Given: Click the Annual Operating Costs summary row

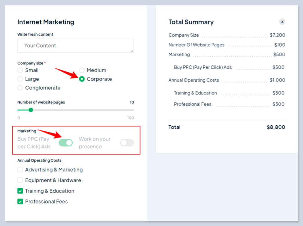Looking at the screenshot, I should pos(194,80).
